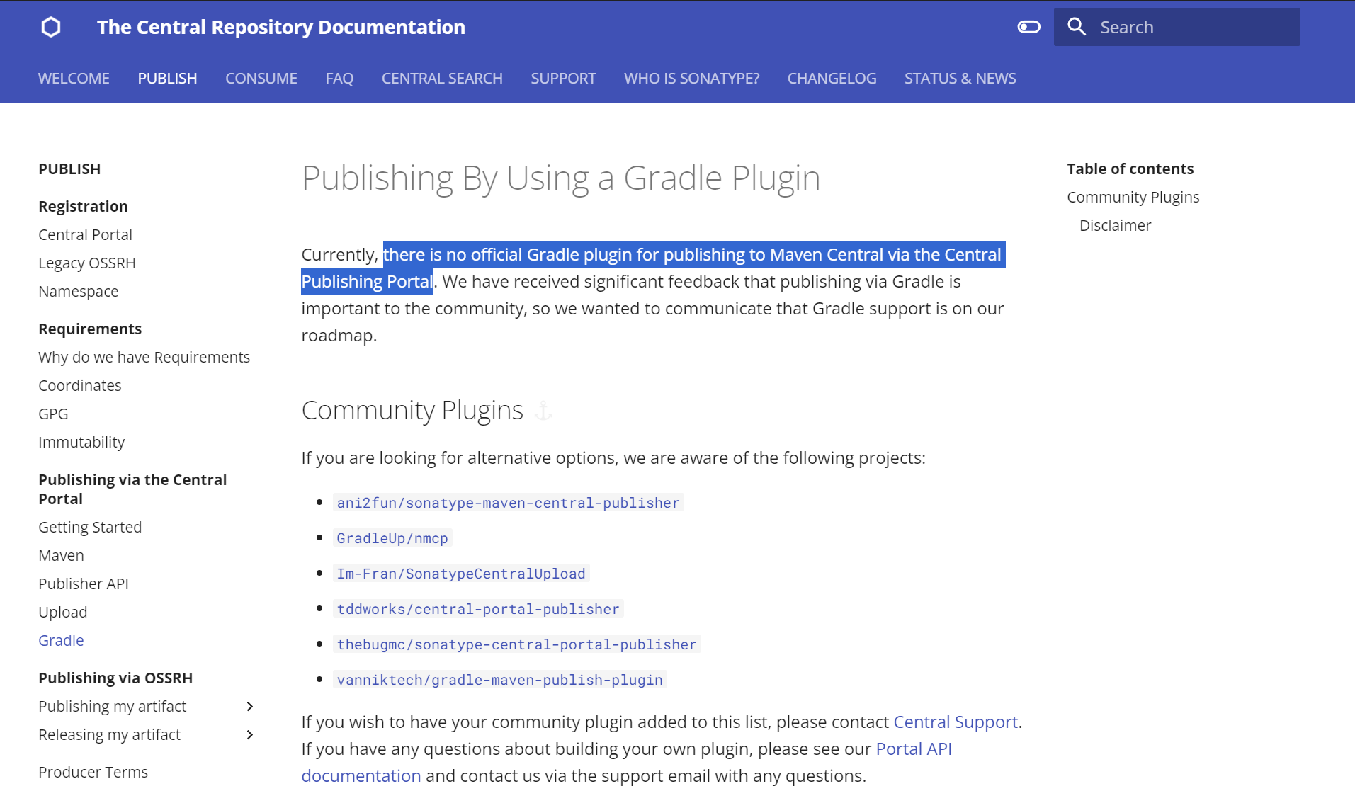Open Why do we have Requirements page
1355x808 pixels.
point(144,357)
